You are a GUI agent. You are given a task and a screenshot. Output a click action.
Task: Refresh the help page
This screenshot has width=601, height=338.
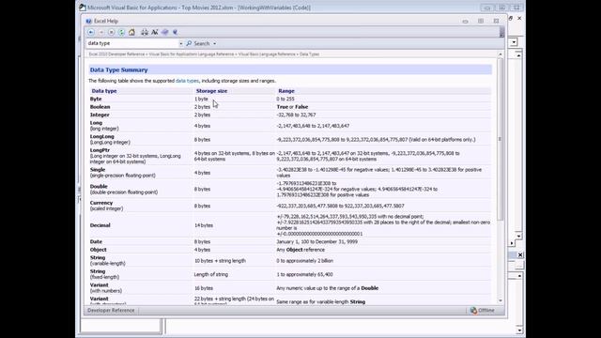click(x=121, y=32)
